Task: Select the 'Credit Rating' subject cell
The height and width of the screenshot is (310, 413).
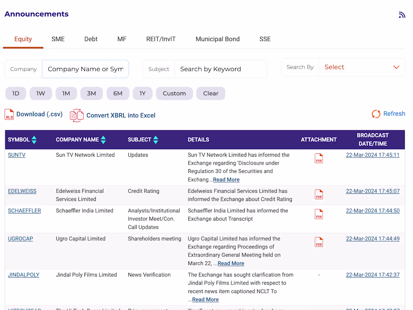Action: tap(143, 191)
